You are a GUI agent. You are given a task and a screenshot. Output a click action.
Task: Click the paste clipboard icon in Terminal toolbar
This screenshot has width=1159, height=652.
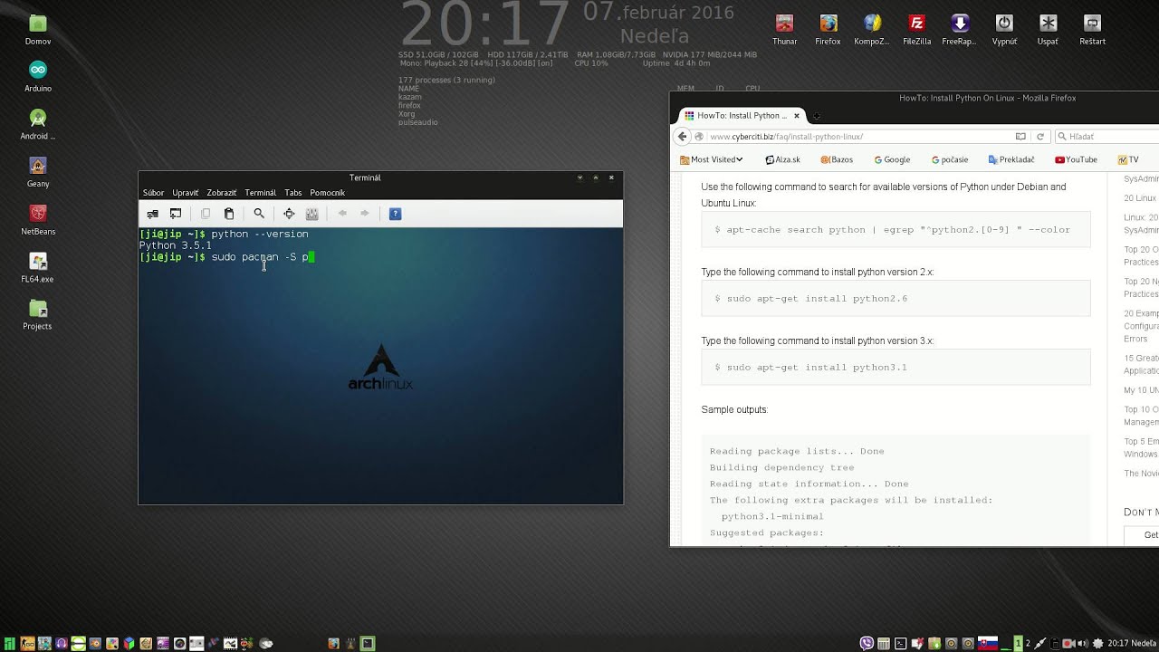(229, 214)
